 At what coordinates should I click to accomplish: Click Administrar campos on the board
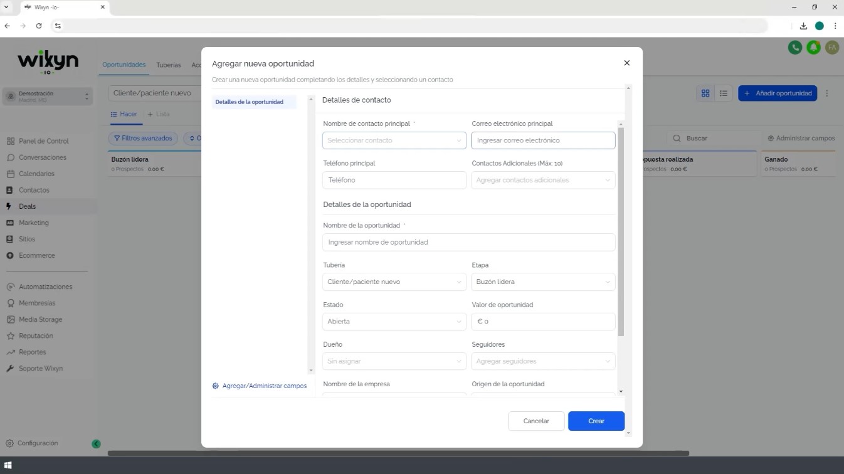click(801, 138)
